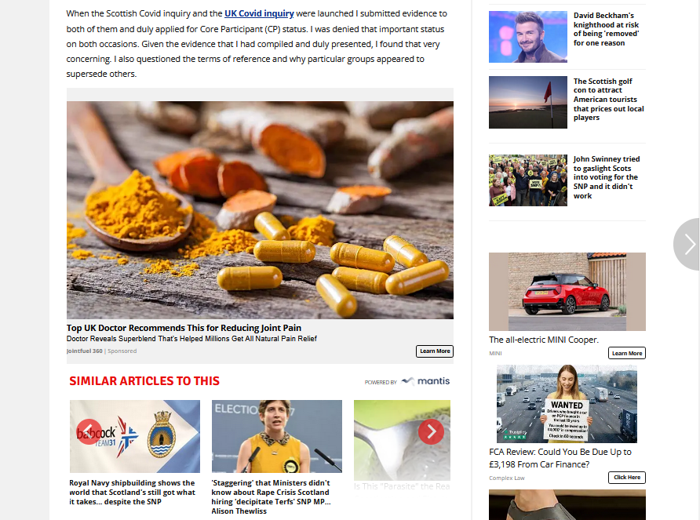
Task: Open the Scottish golf con article
Action: point(608,99)
